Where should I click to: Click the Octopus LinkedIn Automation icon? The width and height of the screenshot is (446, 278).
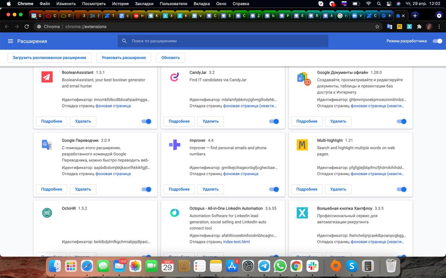pos(175,213)
